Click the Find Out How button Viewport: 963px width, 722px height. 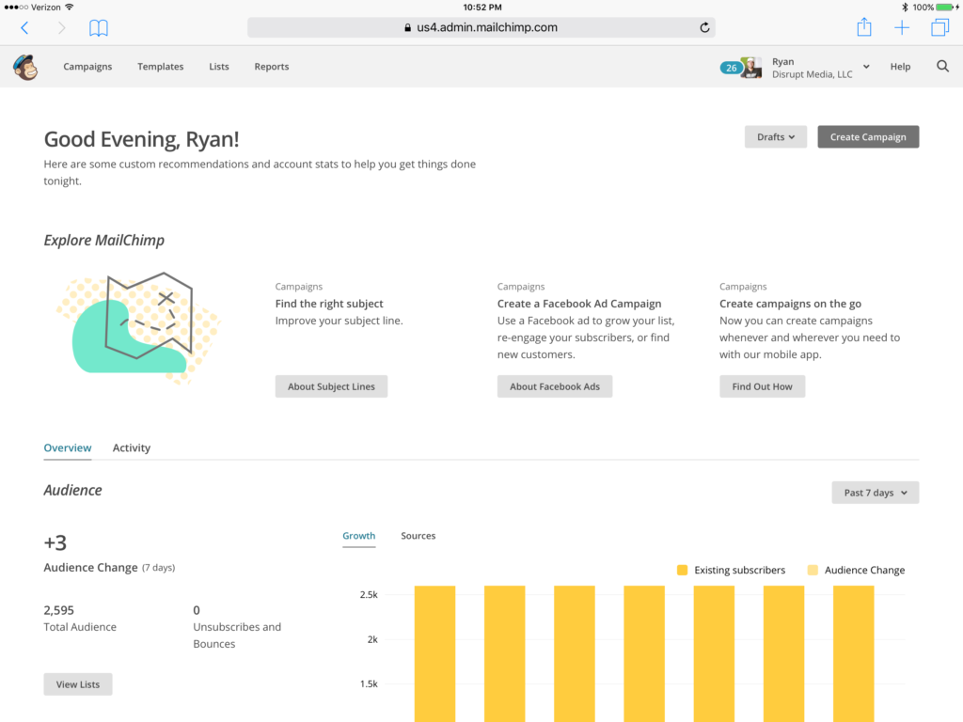pyautogui.click(x=762, y=386)
